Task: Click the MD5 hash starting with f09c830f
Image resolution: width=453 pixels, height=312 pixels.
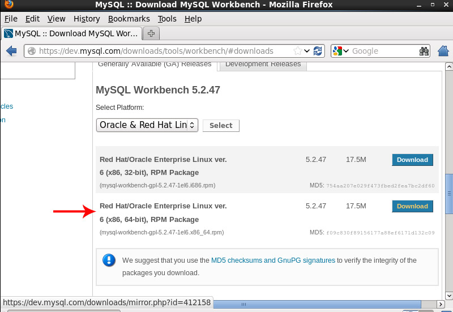Action: 380,233
